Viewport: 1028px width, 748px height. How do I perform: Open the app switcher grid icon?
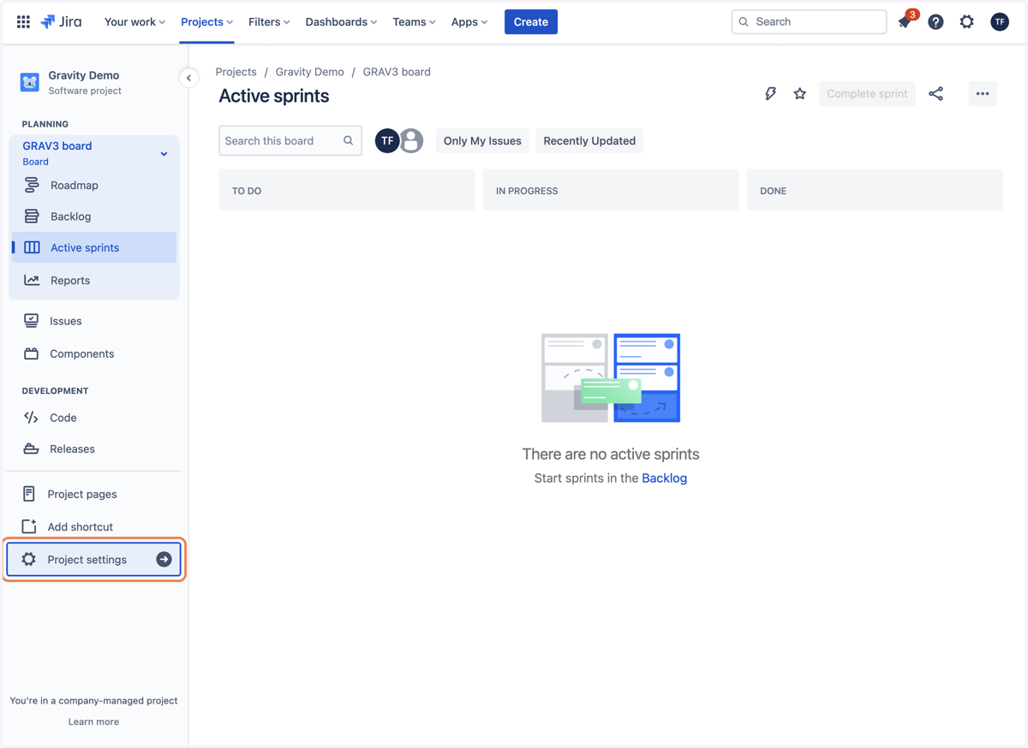pyautogui.click(x=23, y=21)
